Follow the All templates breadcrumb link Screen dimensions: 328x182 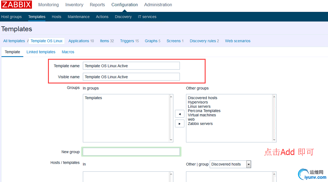[14, 41]
